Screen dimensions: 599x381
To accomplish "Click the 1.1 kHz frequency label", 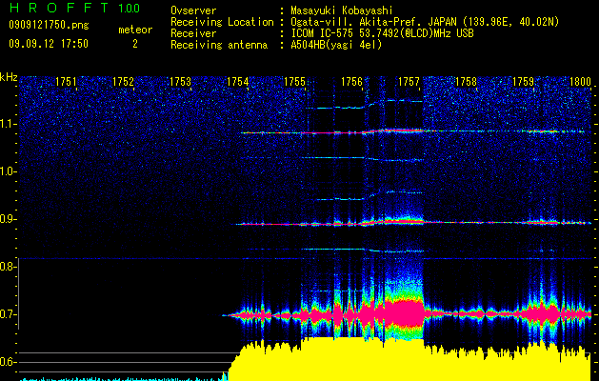I will [9, 124].
